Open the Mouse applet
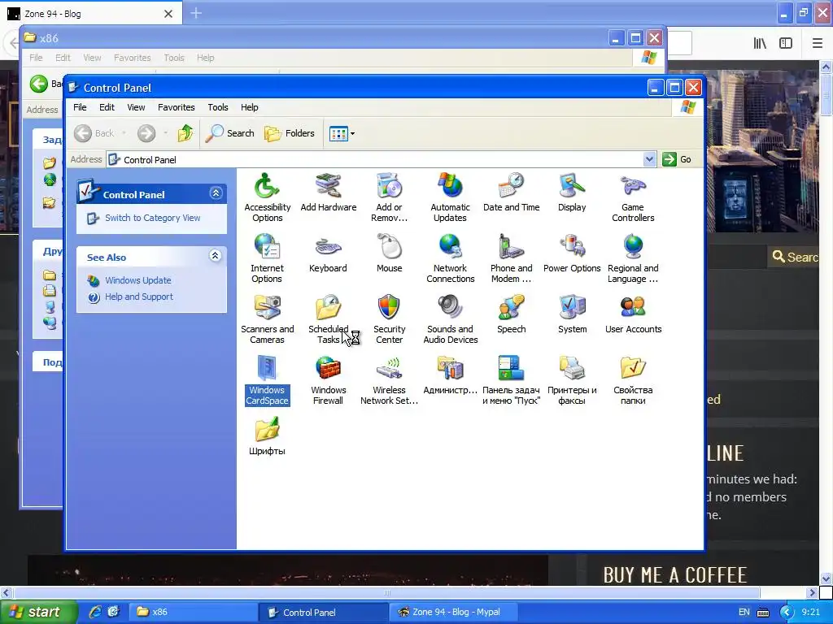The height and width of the screenshot is (624, 833). click(x=389, y=253)
